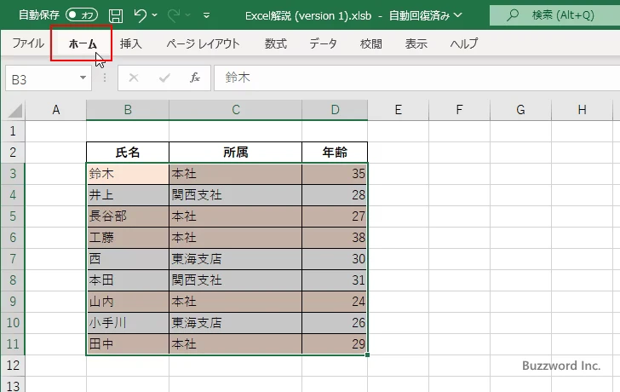620x392 pixels.
Task: Click the formula bar containing 鈴木
Action: coord(416,78)
